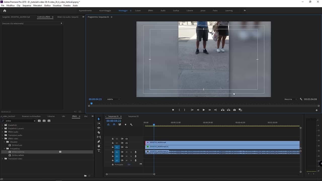Select the Razor tool in toolbar
Screen dimensions: 322x181
click(x=99, y=132)
